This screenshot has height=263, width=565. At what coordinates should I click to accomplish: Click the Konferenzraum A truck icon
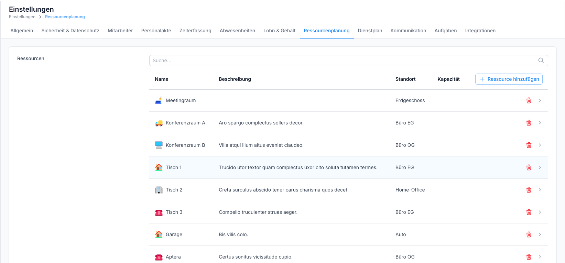(x=159, y=123)
